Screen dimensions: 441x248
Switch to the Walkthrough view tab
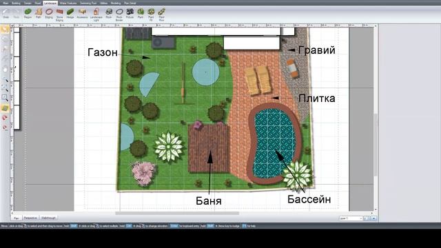click(x=48, y=218)
